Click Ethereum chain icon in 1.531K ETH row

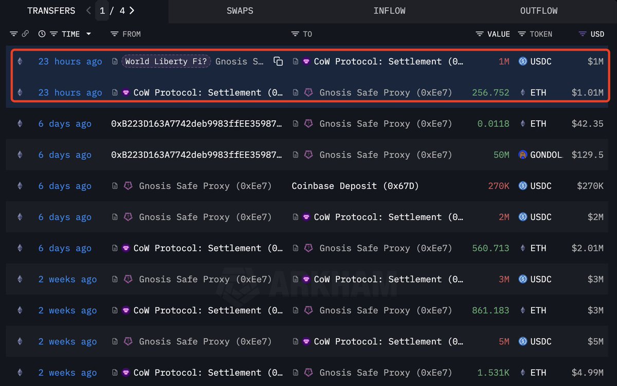20,373
